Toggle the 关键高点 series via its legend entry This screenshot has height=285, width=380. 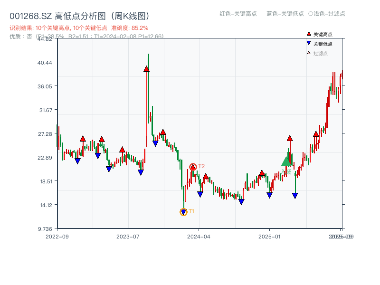click(323, 33)
